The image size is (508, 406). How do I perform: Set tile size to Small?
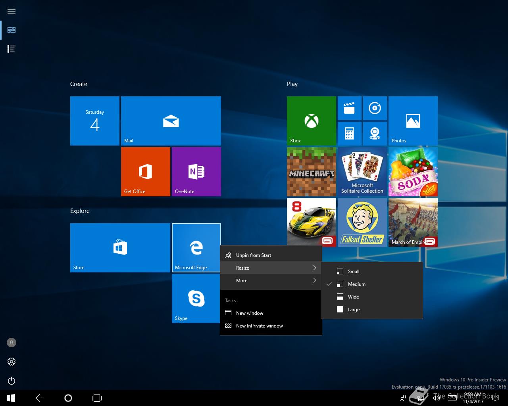coord(372,272)
